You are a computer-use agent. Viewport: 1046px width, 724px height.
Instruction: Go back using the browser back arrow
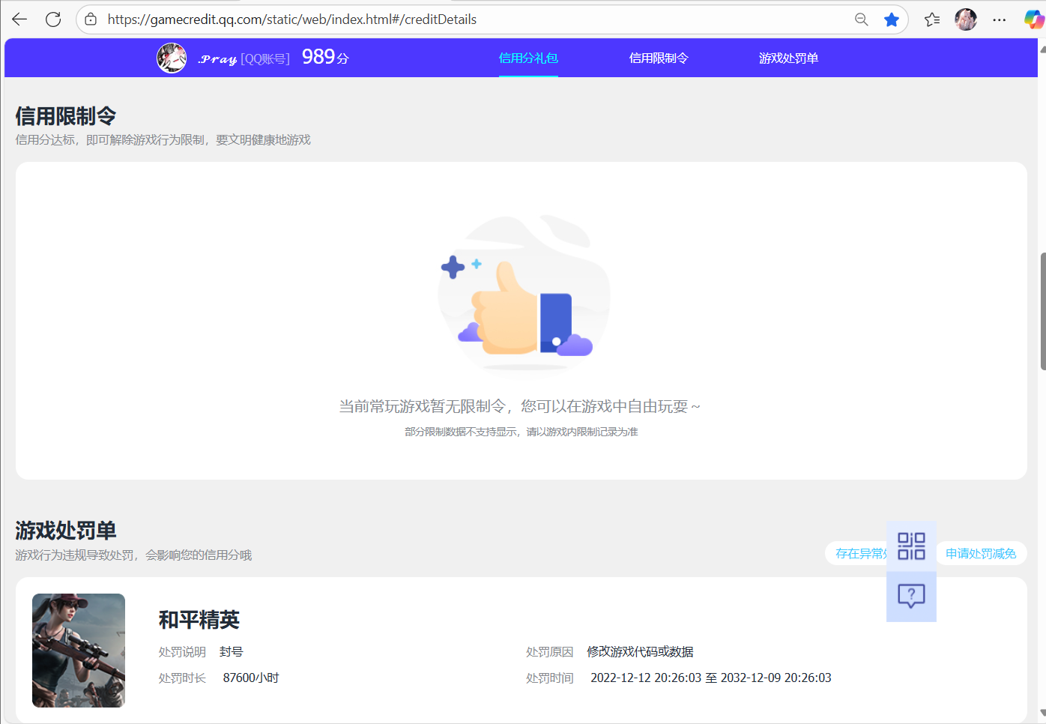pyautogui.click(x=19, y=19)
